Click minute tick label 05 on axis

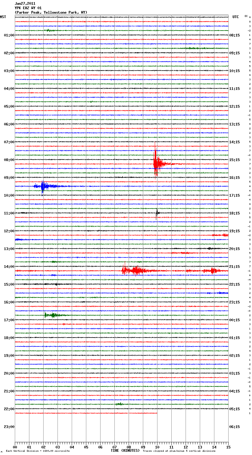(x=86, y=447)
